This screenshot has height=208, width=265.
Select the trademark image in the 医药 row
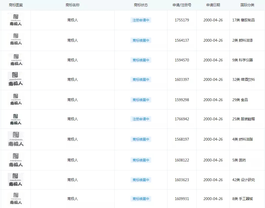click(x=16, y=160)
